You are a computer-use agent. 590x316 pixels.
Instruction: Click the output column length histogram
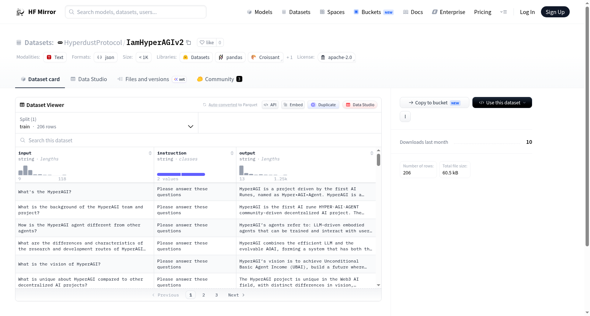tap(263, 170)
